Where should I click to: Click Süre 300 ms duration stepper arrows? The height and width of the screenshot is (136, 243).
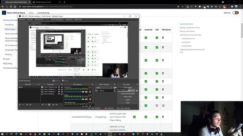click(x=115, y=91)
